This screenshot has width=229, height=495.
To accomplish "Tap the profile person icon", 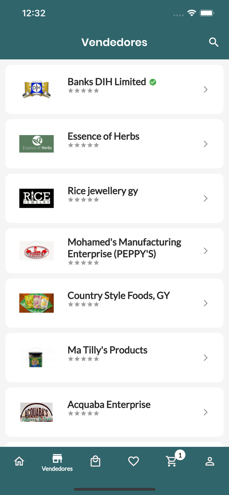I will 210,461.
